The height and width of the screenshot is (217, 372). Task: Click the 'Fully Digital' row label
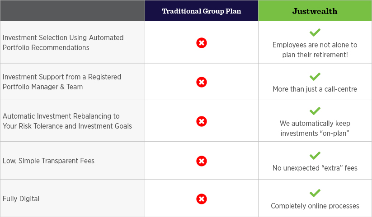21,199
